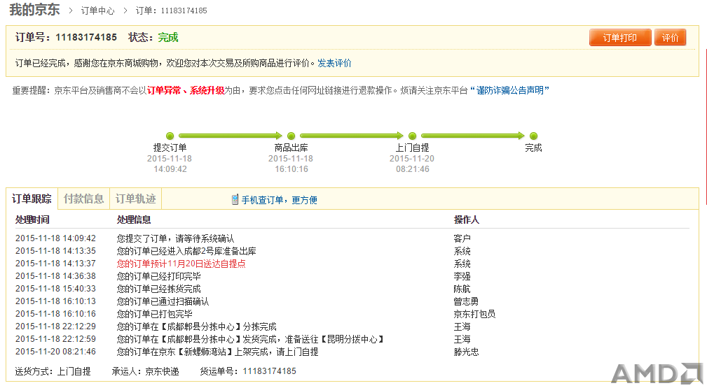Click the 处理信息 column header

point(133,220)
